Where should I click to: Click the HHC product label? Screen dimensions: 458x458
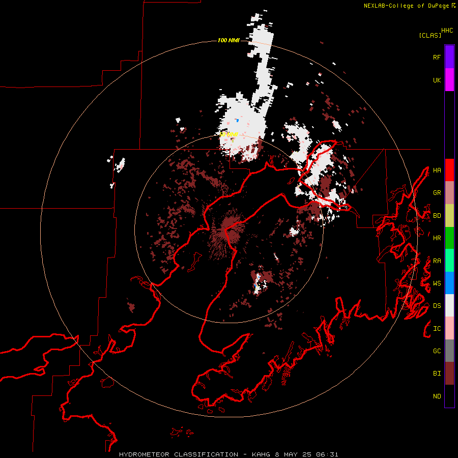coord(447,31)
